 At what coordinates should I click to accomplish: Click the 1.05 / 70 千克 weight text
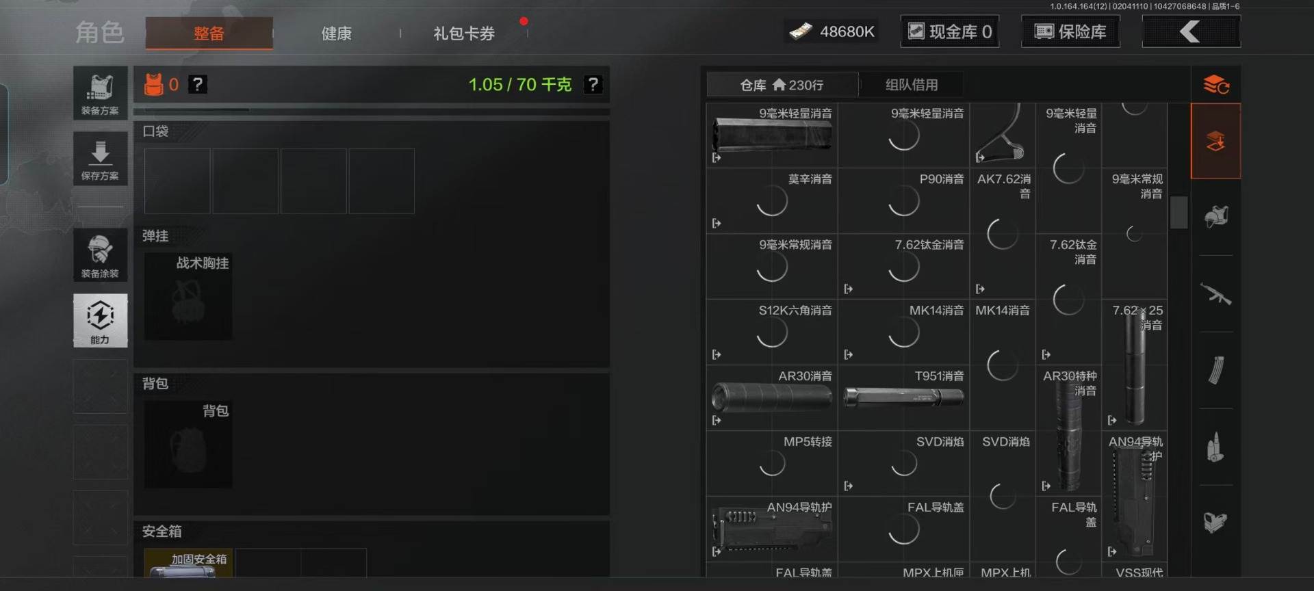[x=519, y=84]
